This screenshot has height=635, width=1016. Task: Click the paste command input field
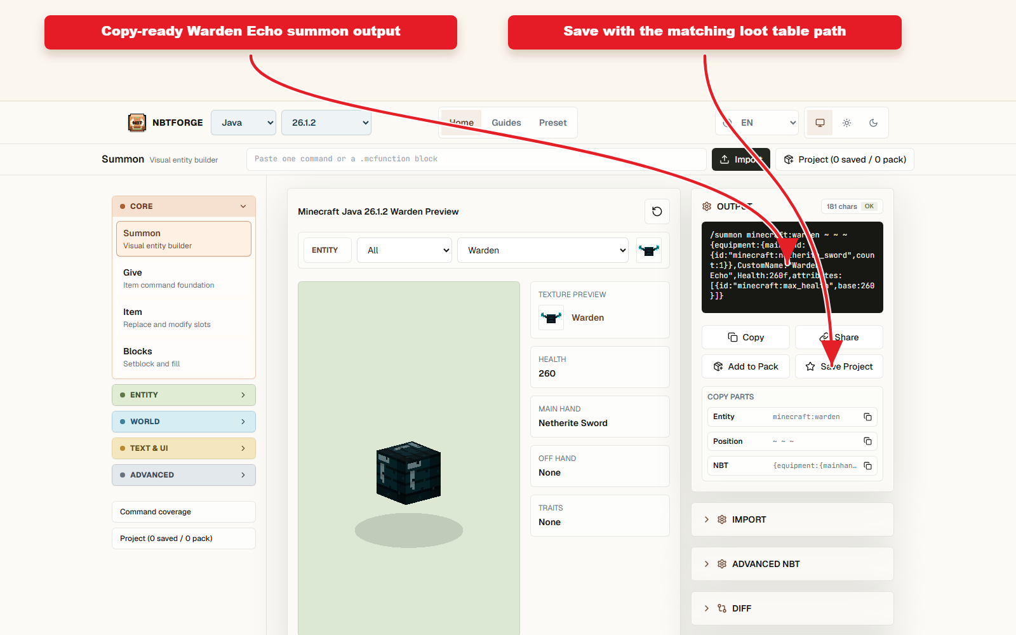pos(476,159)
